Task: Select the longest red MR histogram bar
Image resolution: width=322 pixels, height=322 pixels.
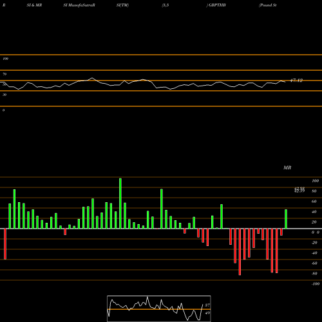Action: pyautogui.click(x=240, y=252)
